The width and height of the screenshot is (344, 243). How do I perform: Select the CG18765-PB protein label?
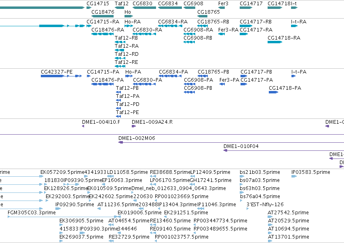point(213,72)
